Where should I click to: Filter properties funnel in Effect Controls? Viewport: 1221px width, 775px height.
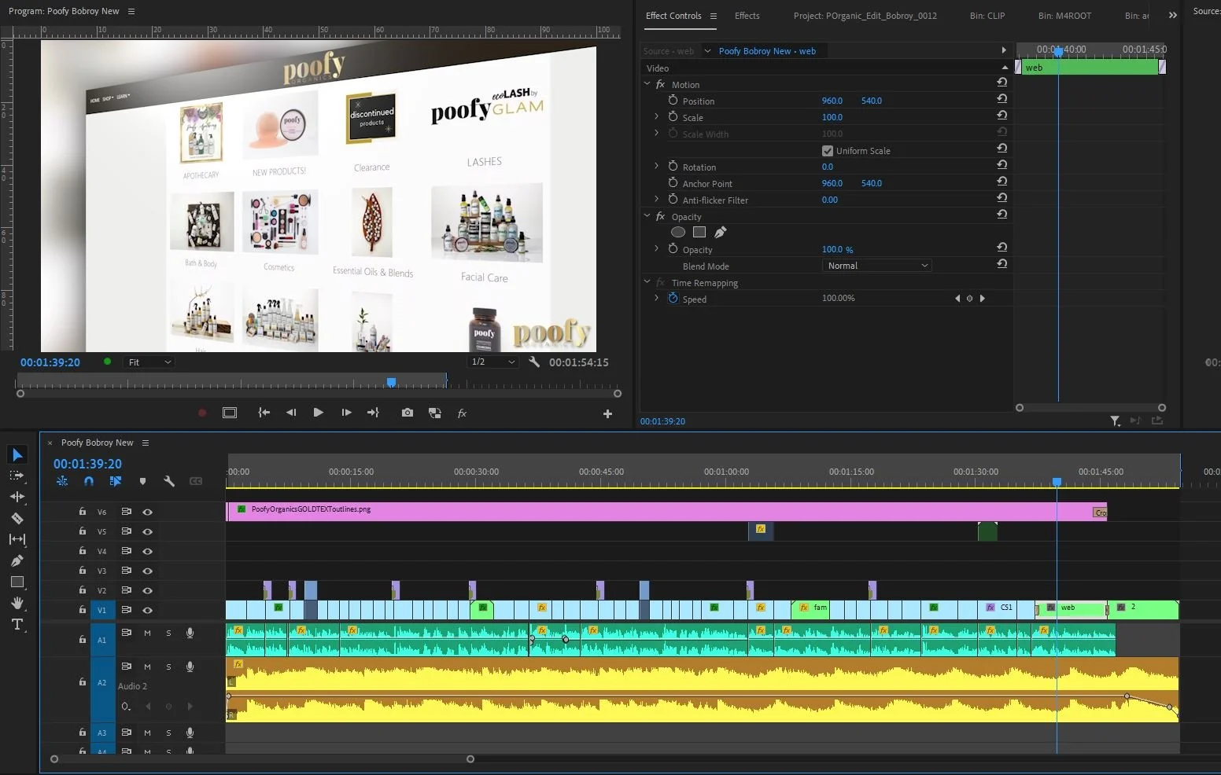[1115, 421]
